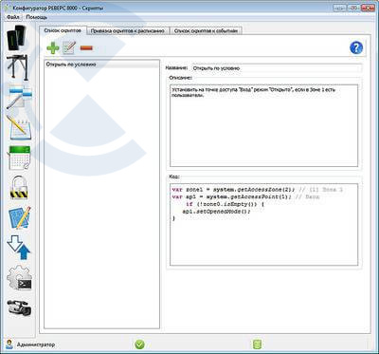Open the turnstile access points sidebar icon
Screen dimensions: 379x354
[x=17, y=66]
